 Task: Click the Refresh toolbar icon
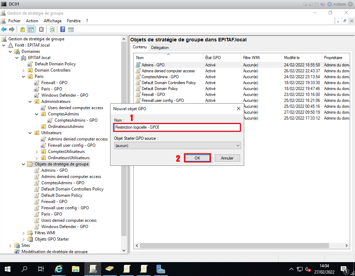(52, 30)
